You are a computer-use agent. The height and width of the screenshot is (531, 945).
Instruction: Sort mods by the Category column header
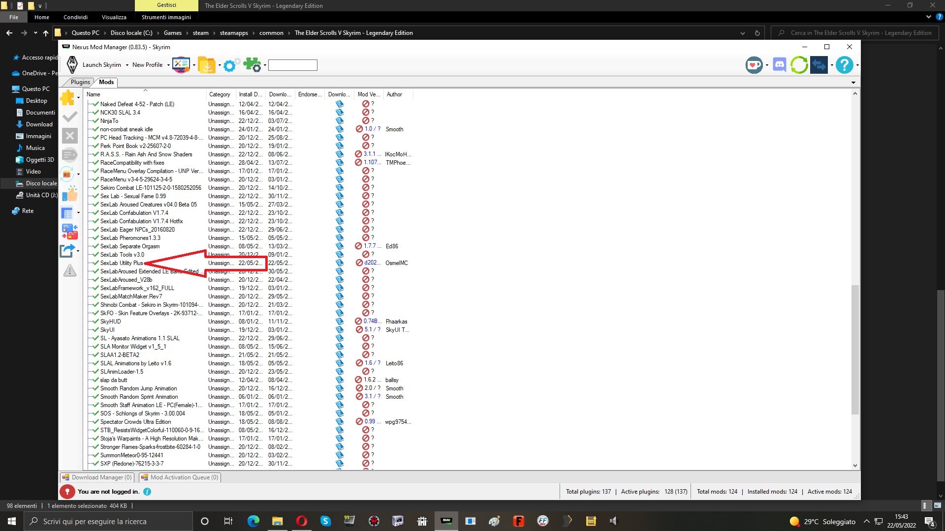[220, 94]
